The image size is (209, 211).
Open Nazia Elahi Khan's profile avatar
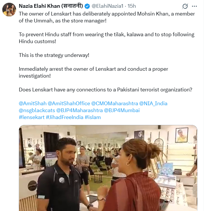tap(9, 10)
